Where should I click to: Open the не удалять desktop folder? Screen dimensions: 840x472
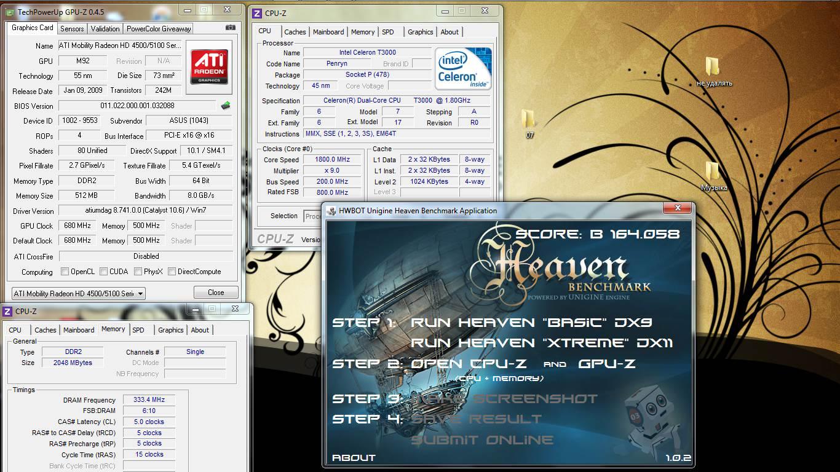[x=713, y=72]
